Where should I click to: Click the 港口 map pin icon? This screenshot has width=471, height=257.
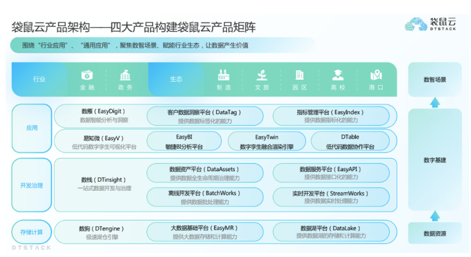(x=376, y=75)
